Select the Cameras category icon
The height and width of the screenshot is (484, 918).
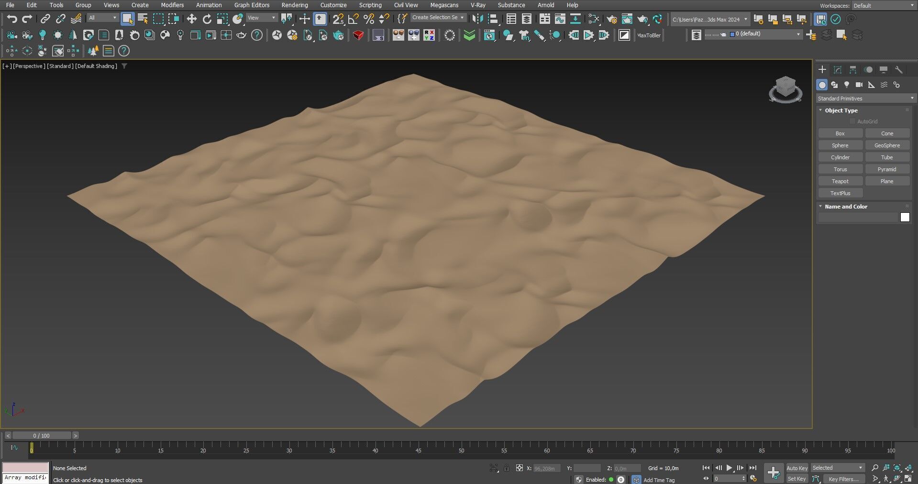pos(859,85)
